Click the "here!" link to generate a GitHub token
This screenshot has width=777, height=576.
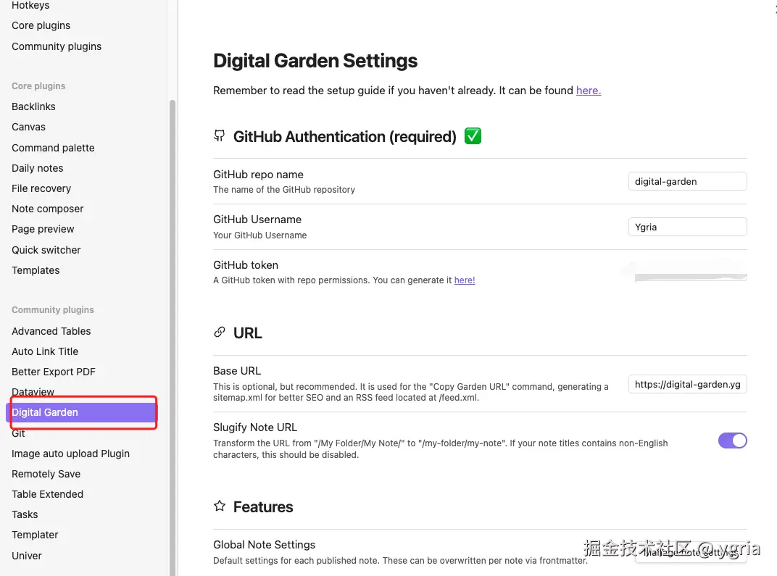465,280
